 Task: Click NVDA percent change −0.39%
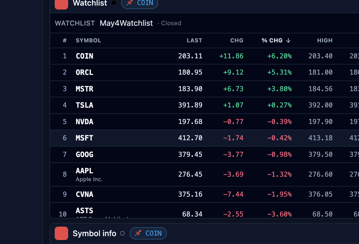279,122
